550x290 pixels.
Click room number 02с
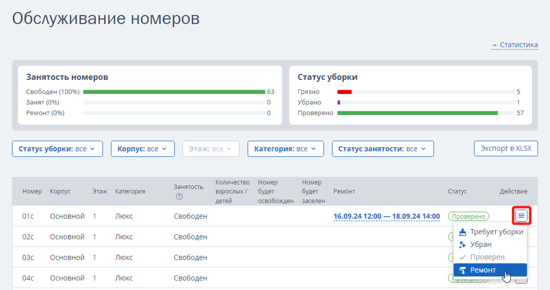28,237
